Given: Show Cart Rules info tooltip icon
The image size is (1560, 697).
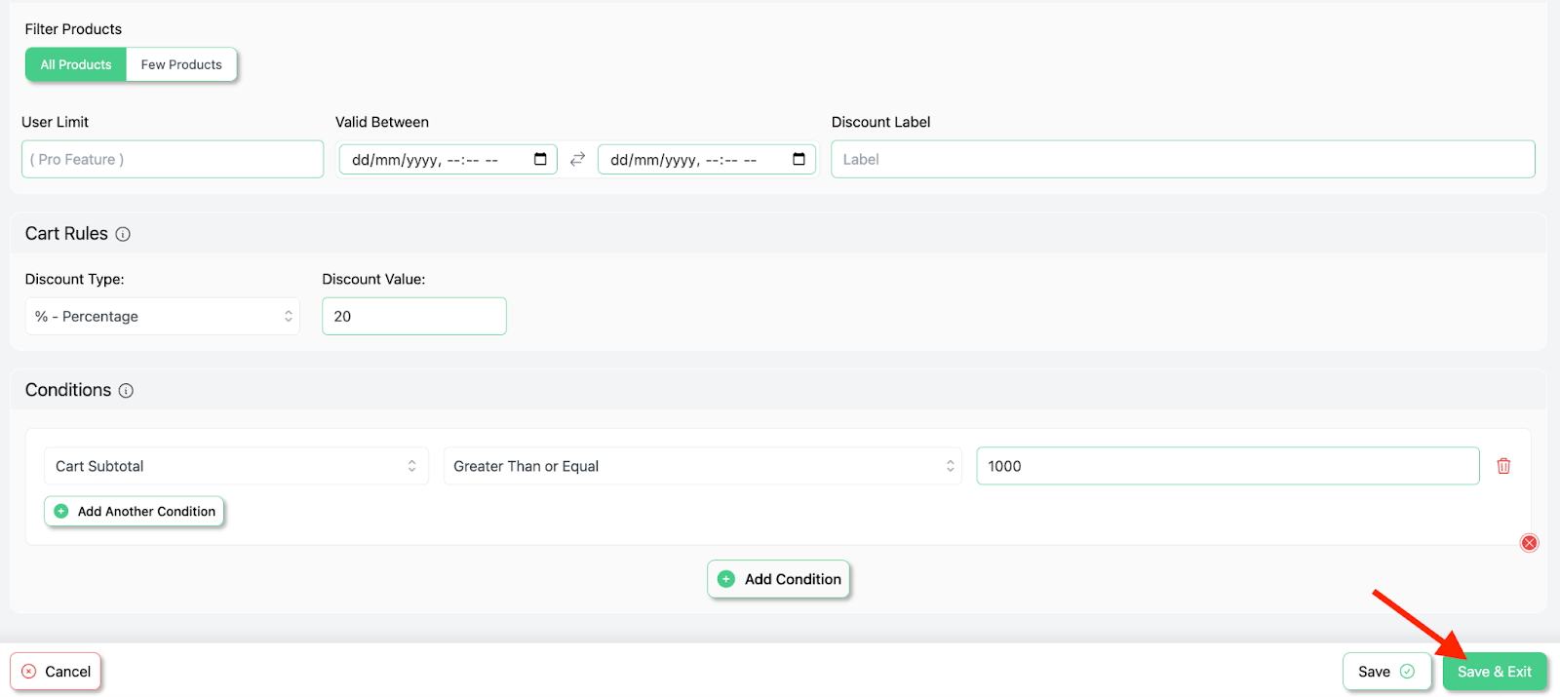Looking at the screenshot, I should 123,234.
